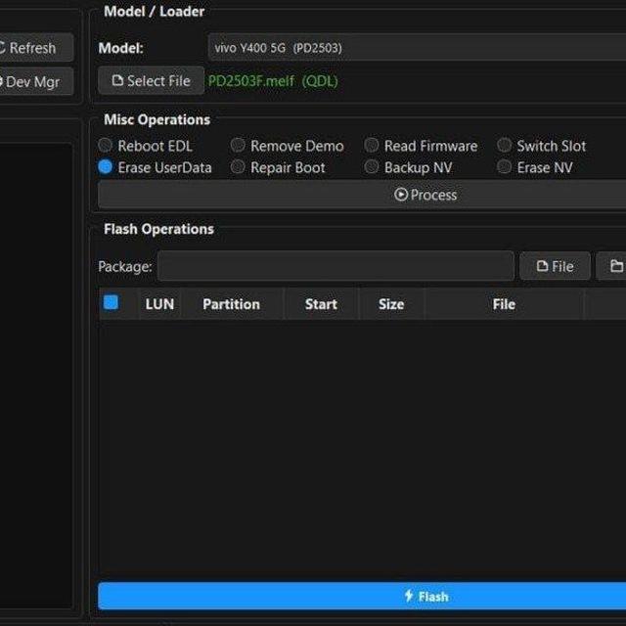The height and width of the screenshot is (626, 626).
Task: Click the blue Flash button
Action: click(x=362, y=596)
